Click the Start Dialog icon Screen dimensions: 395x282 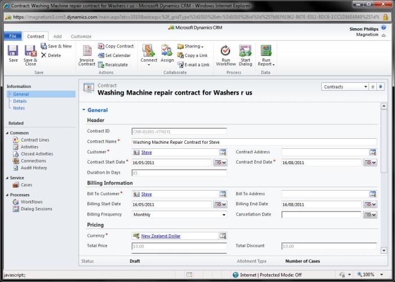point(246,51)
